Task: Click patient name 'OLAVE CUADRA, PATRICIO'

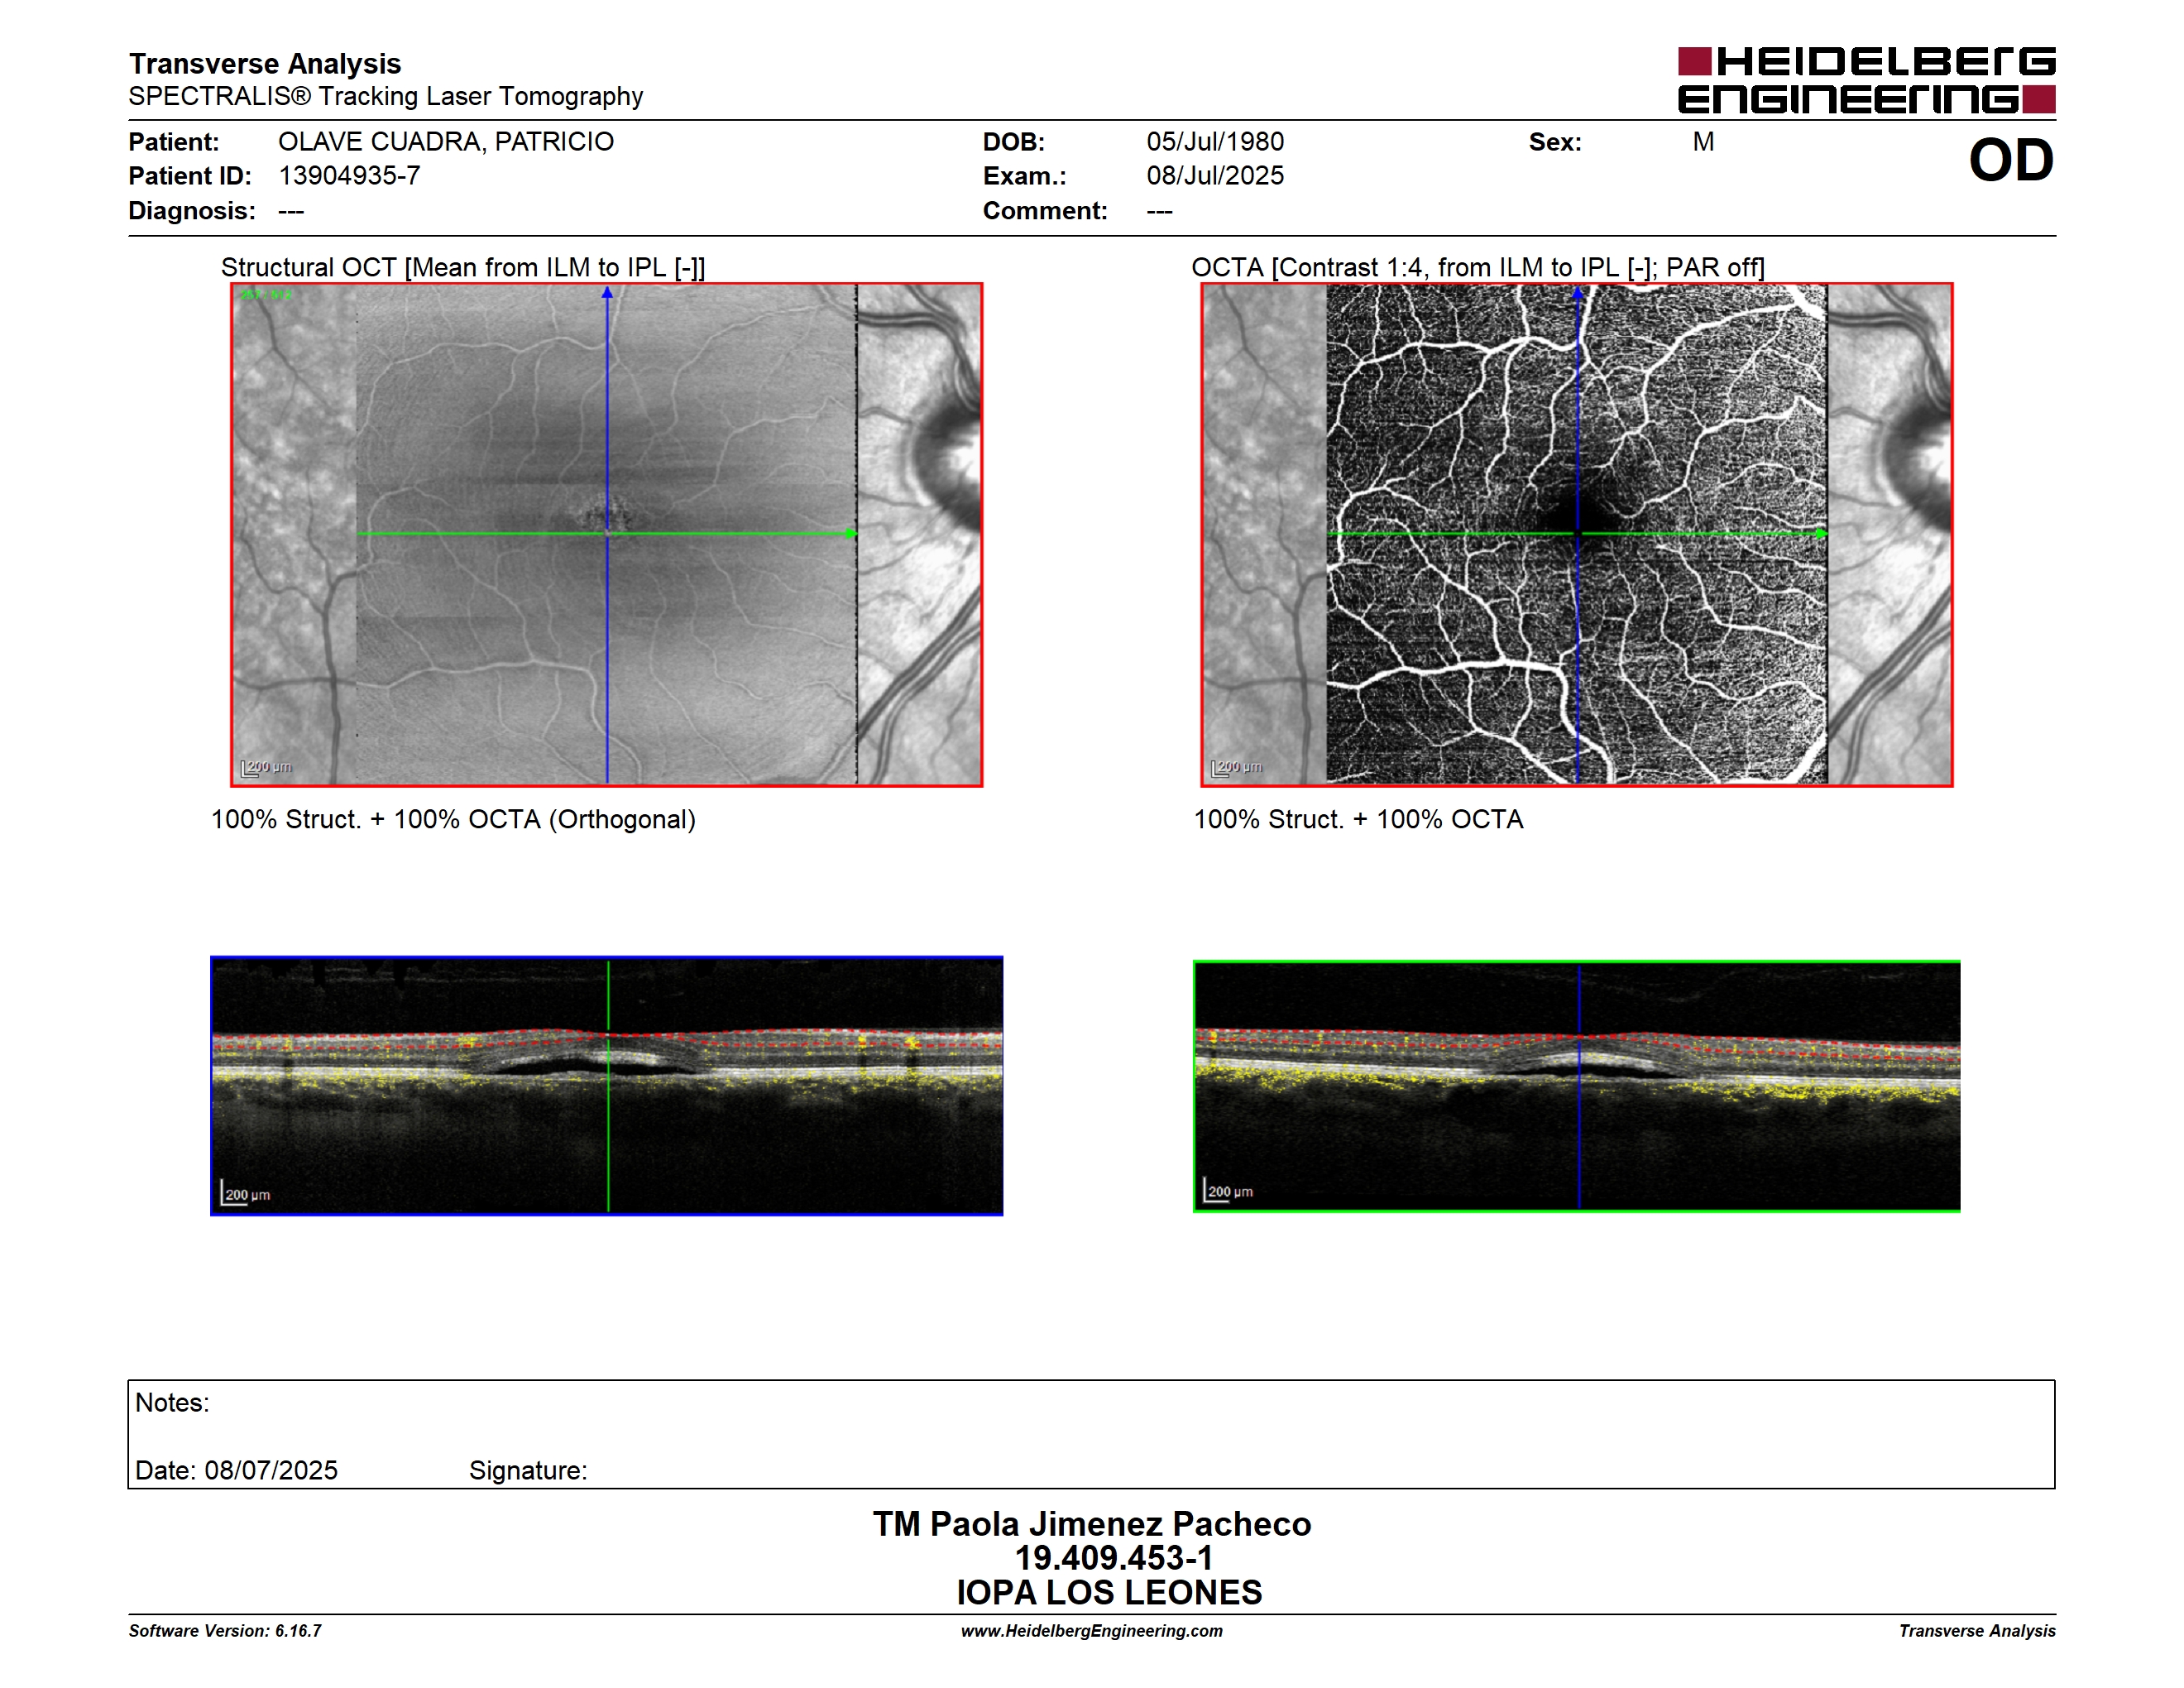Action: click(446, 141)
